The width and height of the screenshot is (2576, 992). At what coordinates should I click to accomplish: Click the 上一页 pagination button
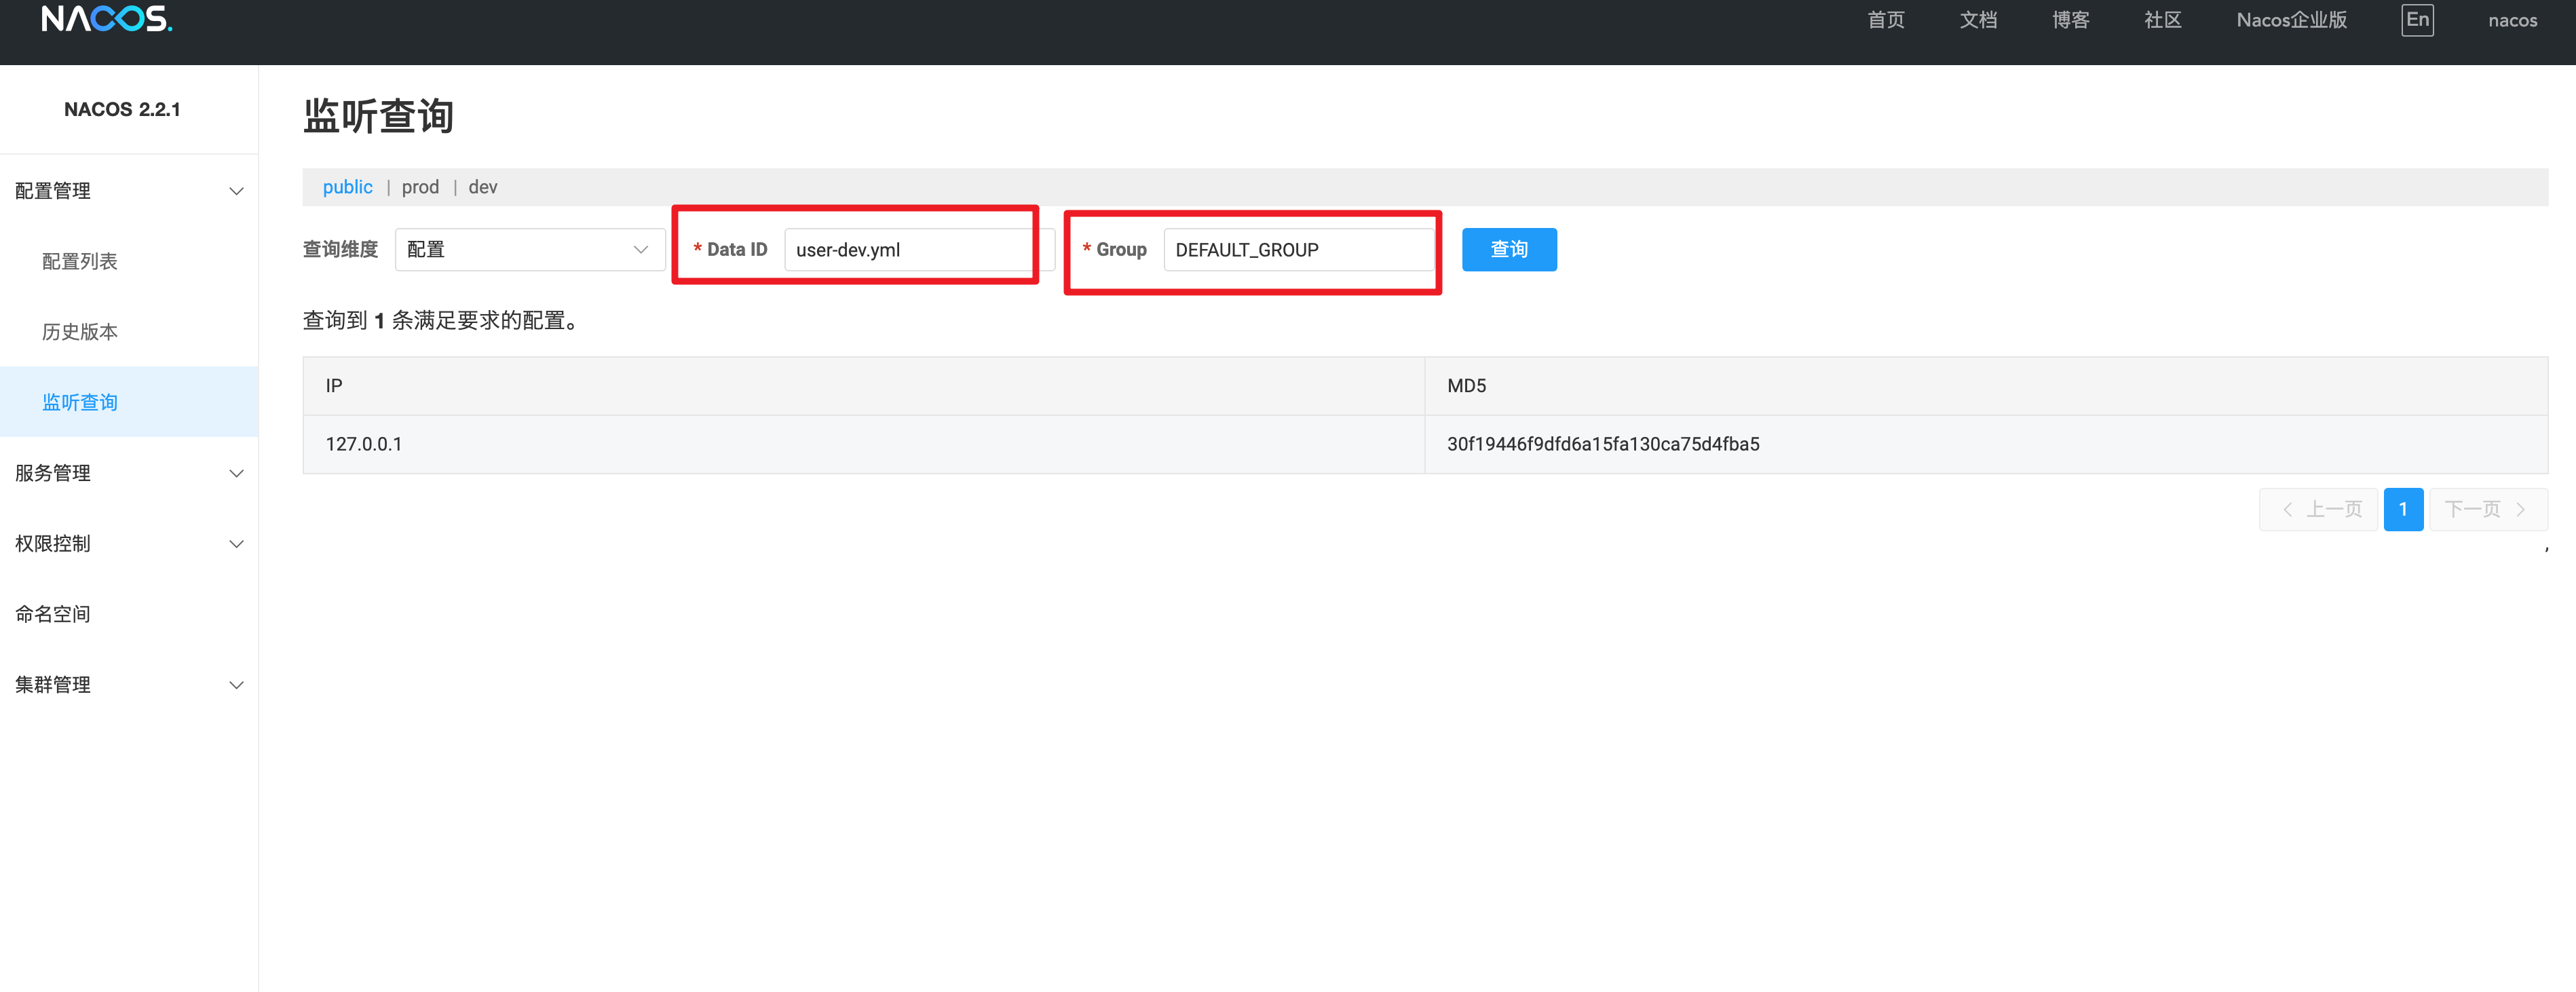tap(2318, 509)
